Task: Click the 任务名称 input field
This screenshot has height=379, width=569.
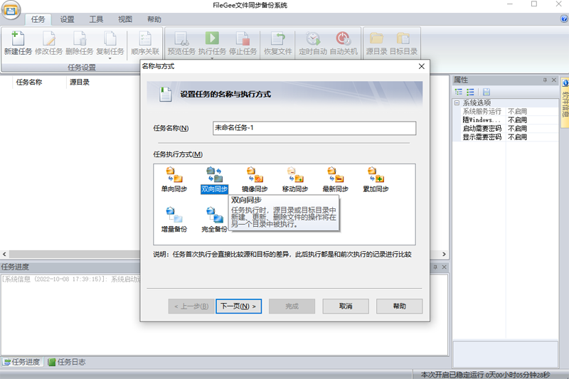Action: [314, 128]
